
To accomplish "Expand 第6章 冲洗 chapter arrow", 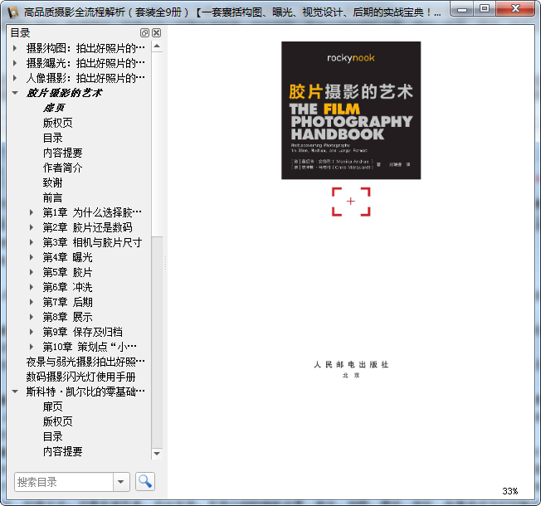I will pyautogui.click(x=32, y=287).
